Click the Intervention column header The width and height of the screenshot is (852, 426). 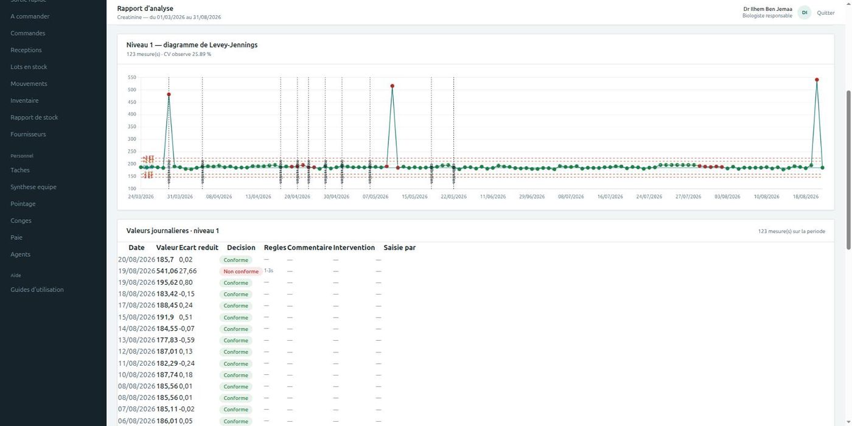click(354, 248)
